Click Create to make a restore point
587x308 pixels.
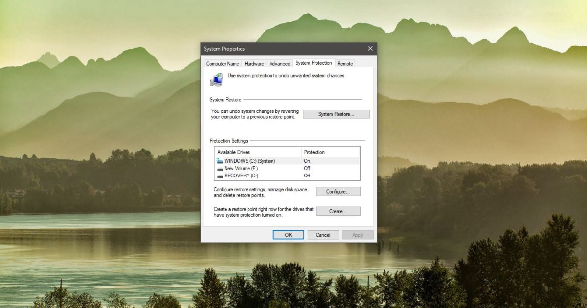click(x=338, y=211)
